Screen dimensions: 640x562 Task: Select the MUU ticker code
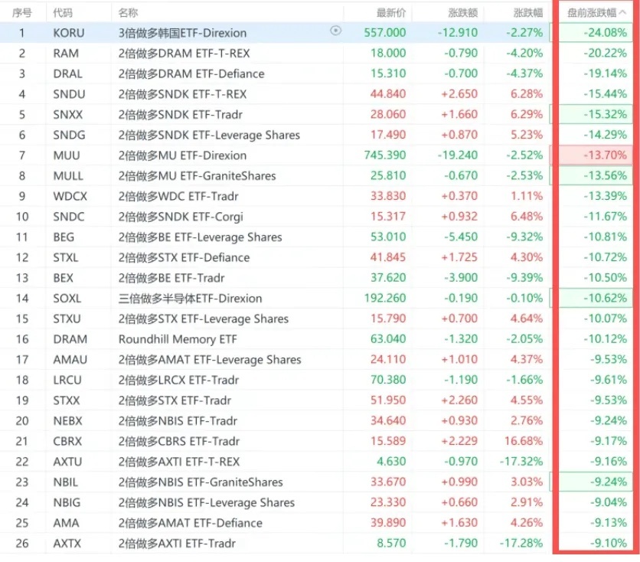pos(66,155)
